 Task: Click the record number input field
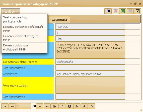pos(24,106)
